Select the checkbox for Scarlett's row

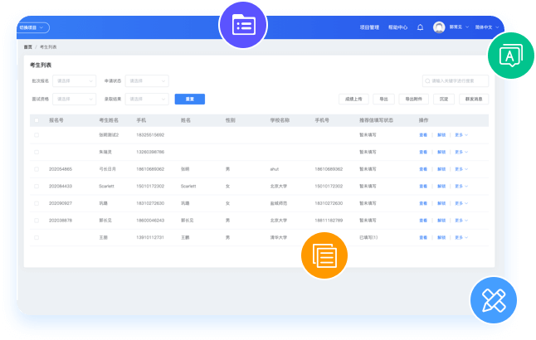[x=37, y=186]
